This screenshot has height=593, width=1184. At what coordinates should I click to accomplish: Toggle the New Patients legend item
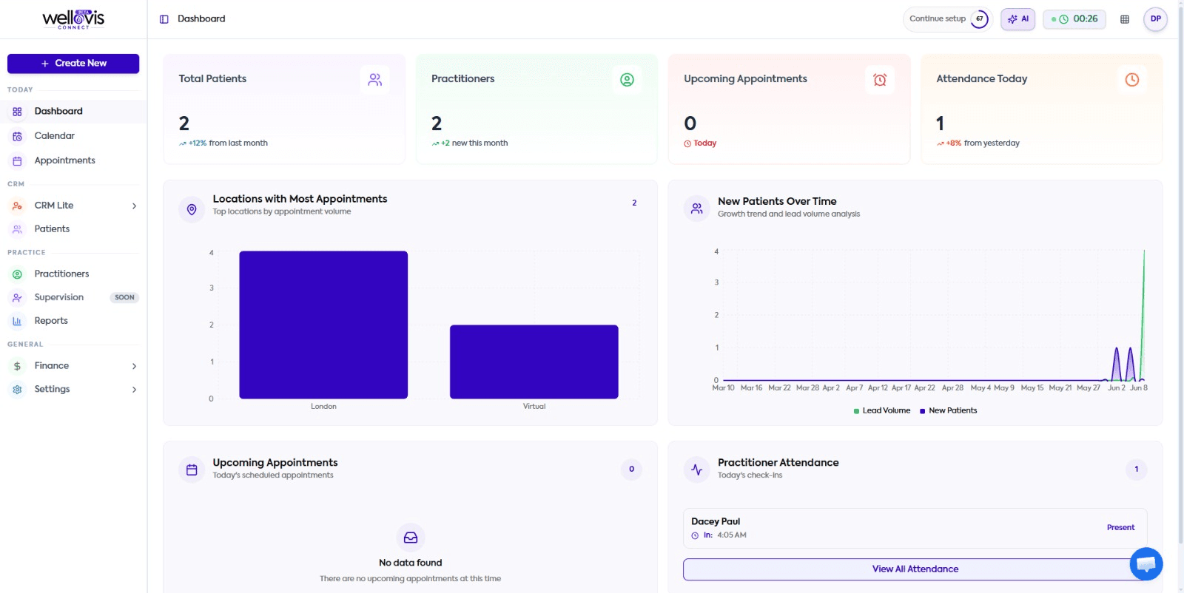tap(948, 411)
